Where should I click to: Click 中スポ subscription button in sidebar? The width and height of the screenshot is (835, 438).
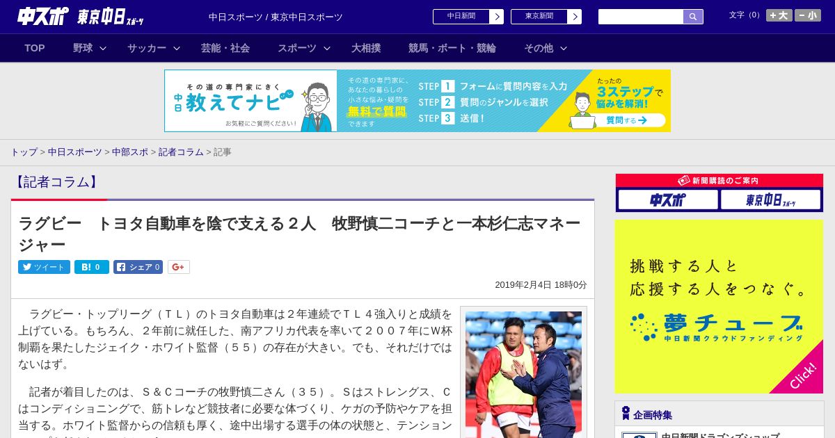[x=668, y=200]
